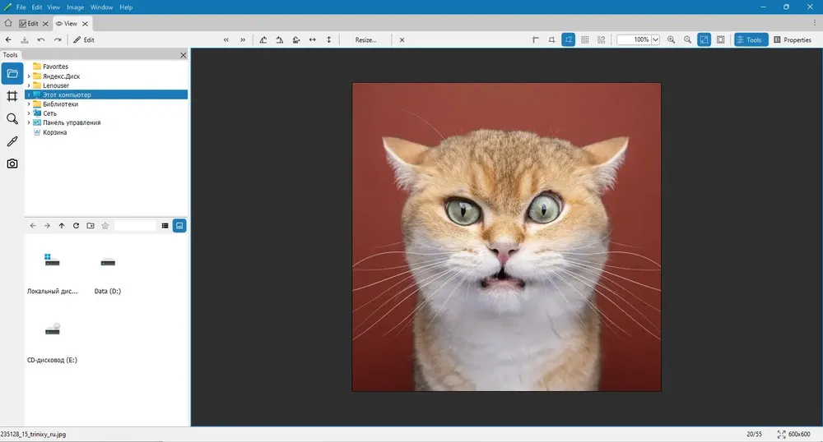Go to next image with » arrow
The height and width of the screenshot is (442, 823).
[x=243, y=39]
